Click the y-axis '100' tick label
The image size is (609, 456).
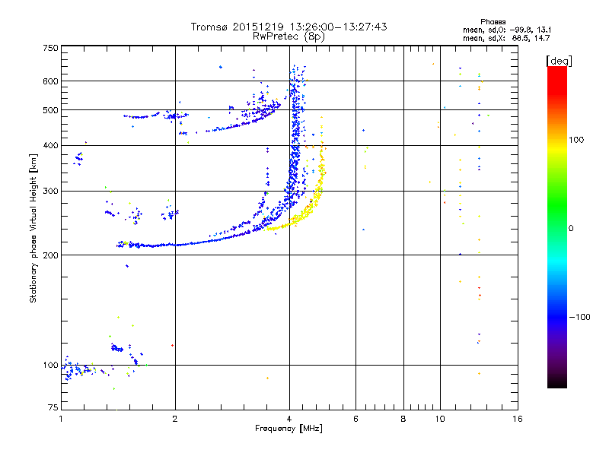coord(50,365)
